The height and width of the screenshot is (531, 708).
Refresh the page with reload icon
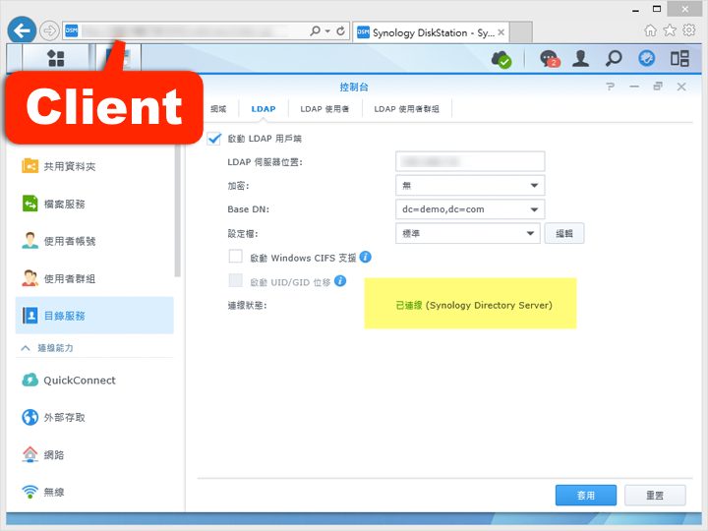click(341, 30)
